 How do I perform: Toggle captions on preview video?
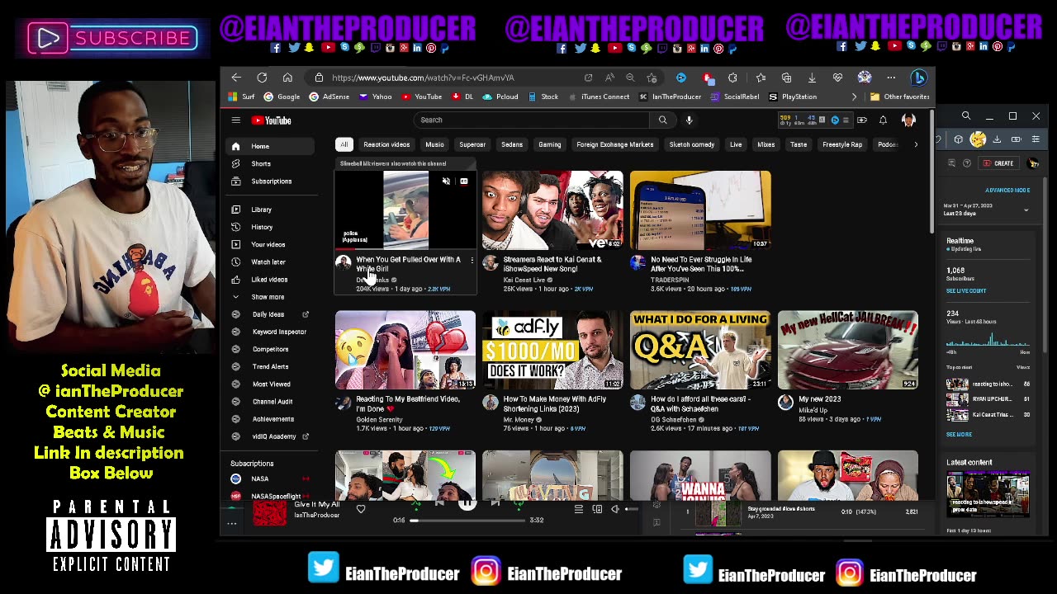463,181
